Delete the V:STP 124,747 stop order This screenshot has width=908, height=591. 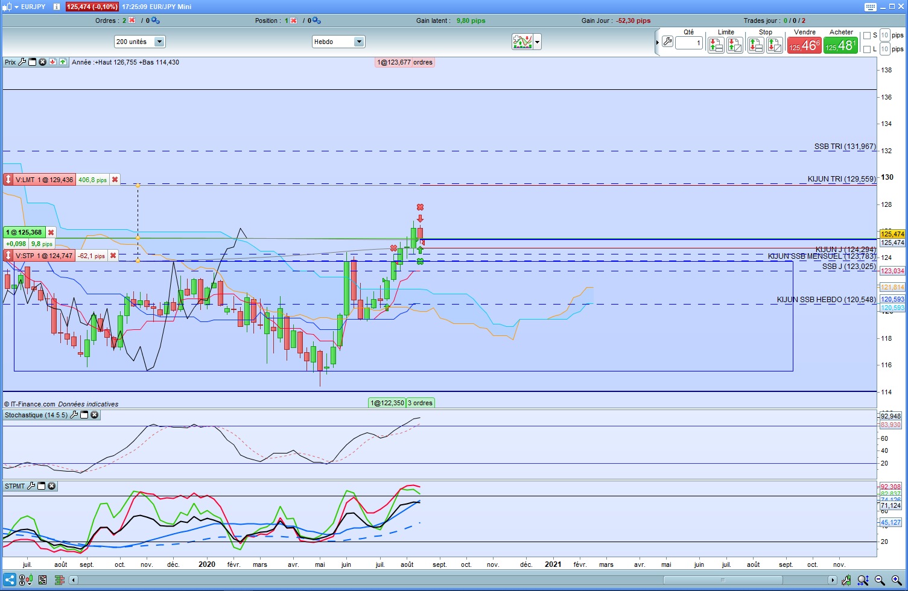pyautogui.click(x=113, y=256)
